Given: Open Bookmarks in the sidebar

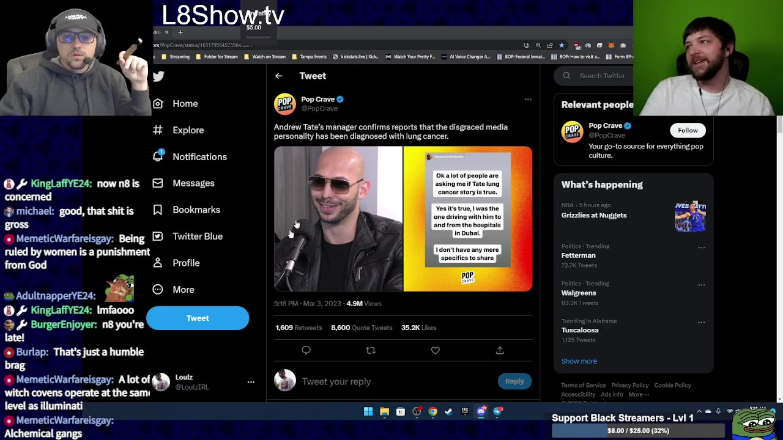Looking at the screenshot, I should [187, 210].
